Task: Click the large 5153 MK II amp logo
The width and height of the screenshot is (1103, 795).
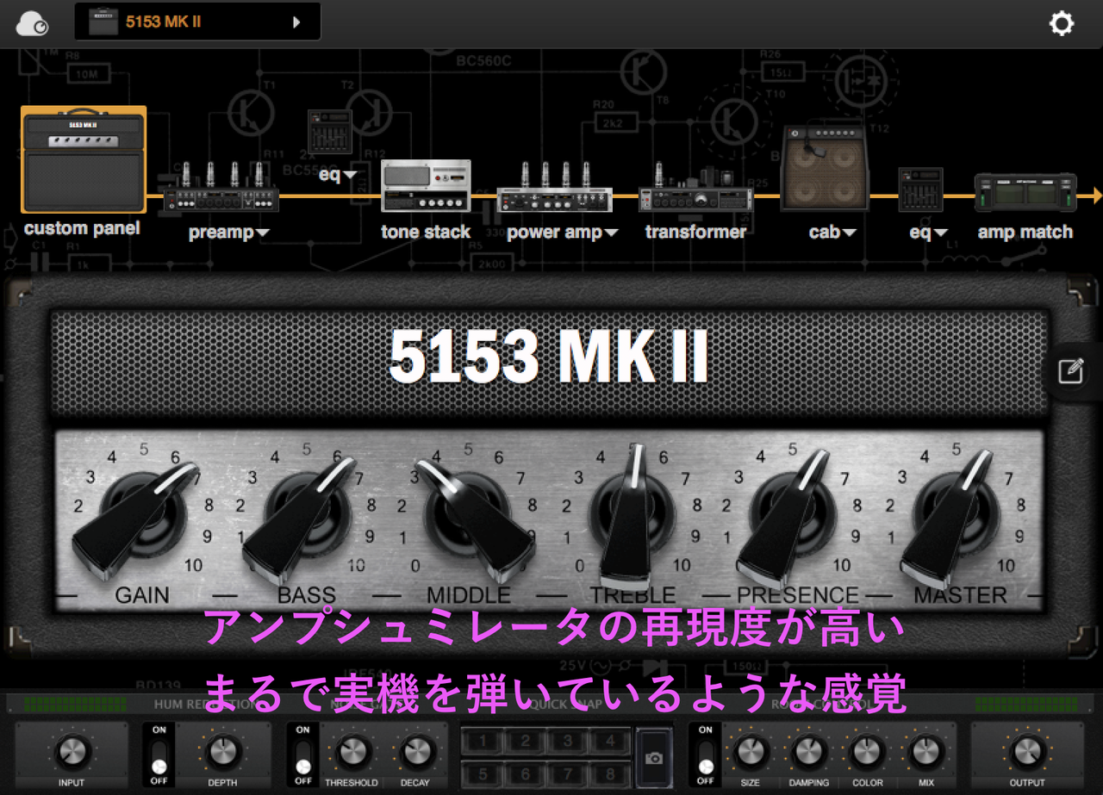Action: tap(549, 356)
